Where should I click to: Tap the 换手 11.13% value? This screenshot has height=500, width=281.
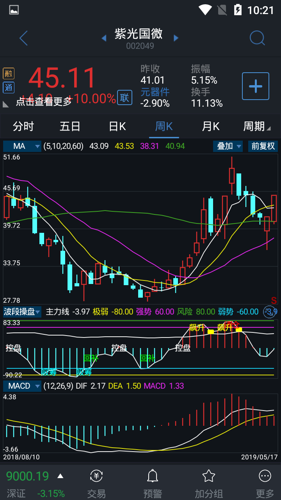(x=207, y=103)
